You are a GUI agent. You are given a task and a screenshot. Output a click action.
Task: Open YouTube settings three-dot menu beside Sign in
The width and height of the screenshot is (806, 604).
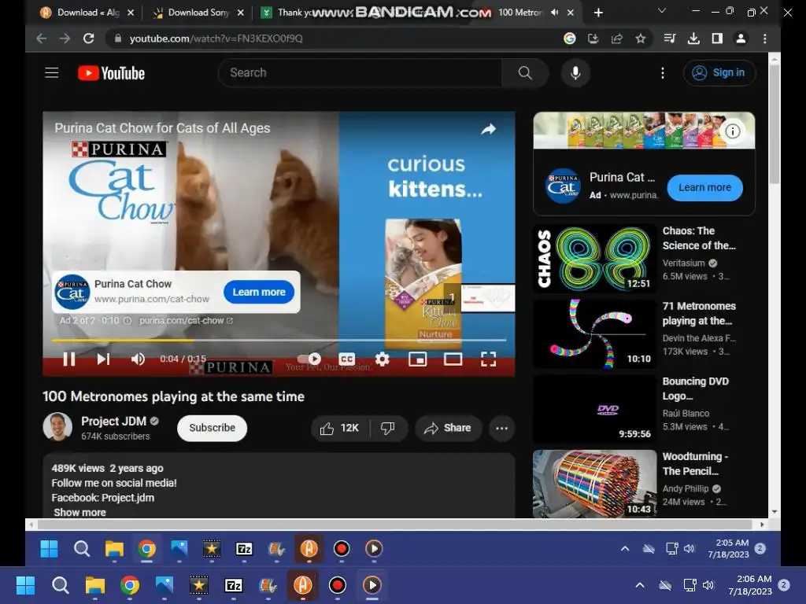(x=663, y=73)
